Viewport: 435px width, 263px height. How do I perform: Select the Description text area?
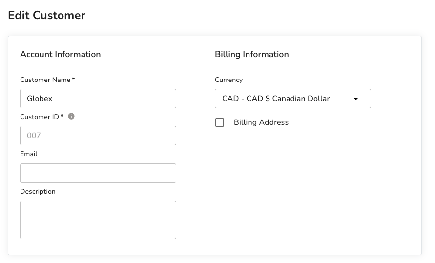coord(98,220)
